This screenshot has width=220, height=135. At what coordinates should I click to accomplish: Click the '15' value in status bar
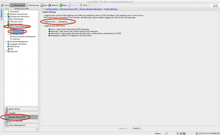pyautogui.click(x=166, y=134)
